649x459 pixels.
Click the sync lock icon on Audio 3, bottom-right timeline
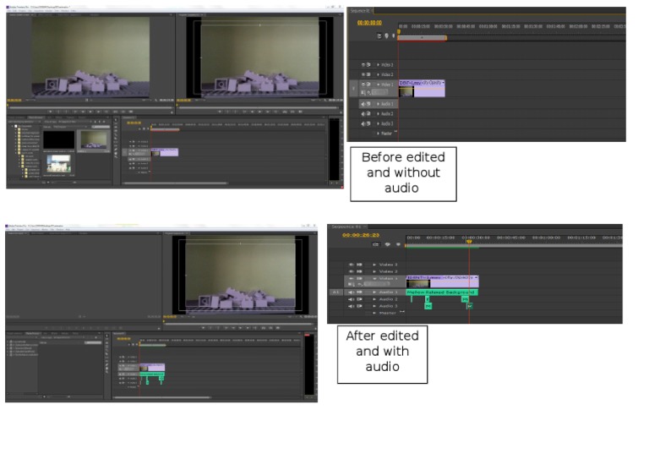[x=358, y=306]
